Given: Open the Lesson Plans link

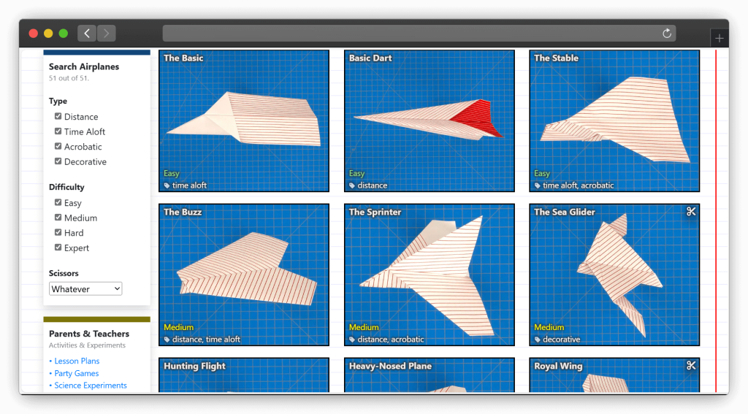Looking at the screenshot, I should click(x=77, y=361).
